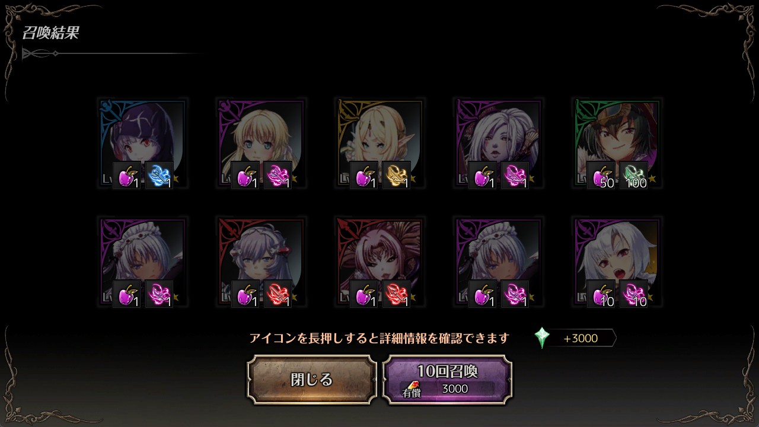This screenshot has width=759, height=427.
Task: Select the pink-haired horned character in red frame
Action: pos(380,262)
